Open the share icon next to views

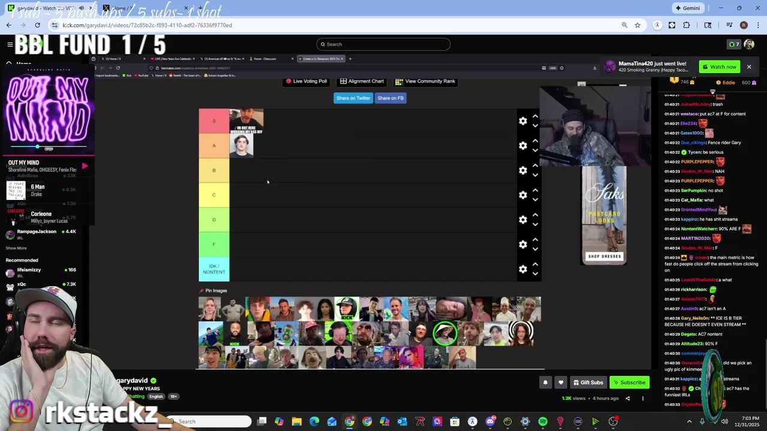pos(627,398)
